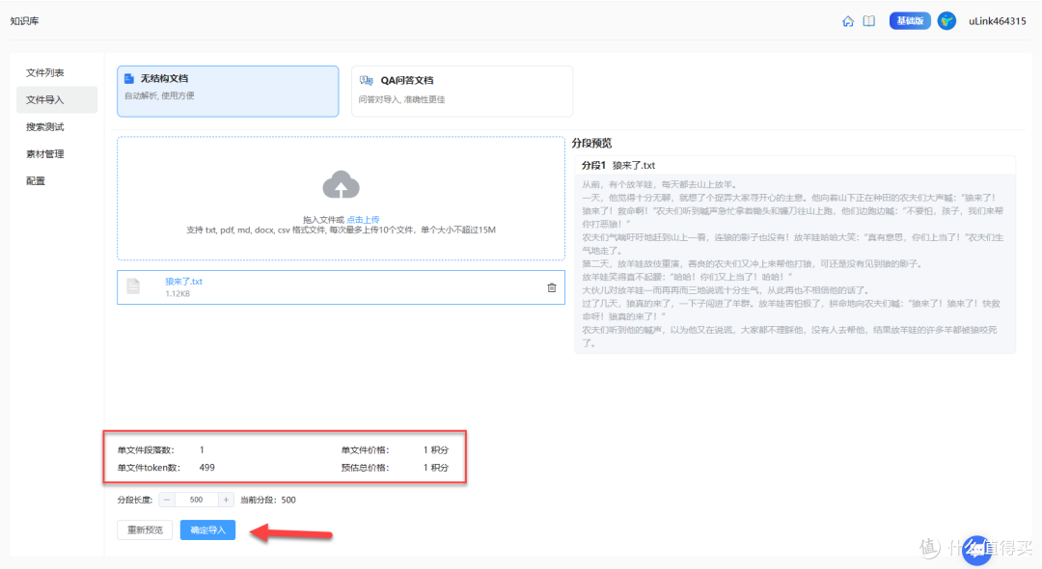This screenshot has height=569, width=1042.
Task: Open 文件列表 in sidebar
Action: [x=44, y=72]
